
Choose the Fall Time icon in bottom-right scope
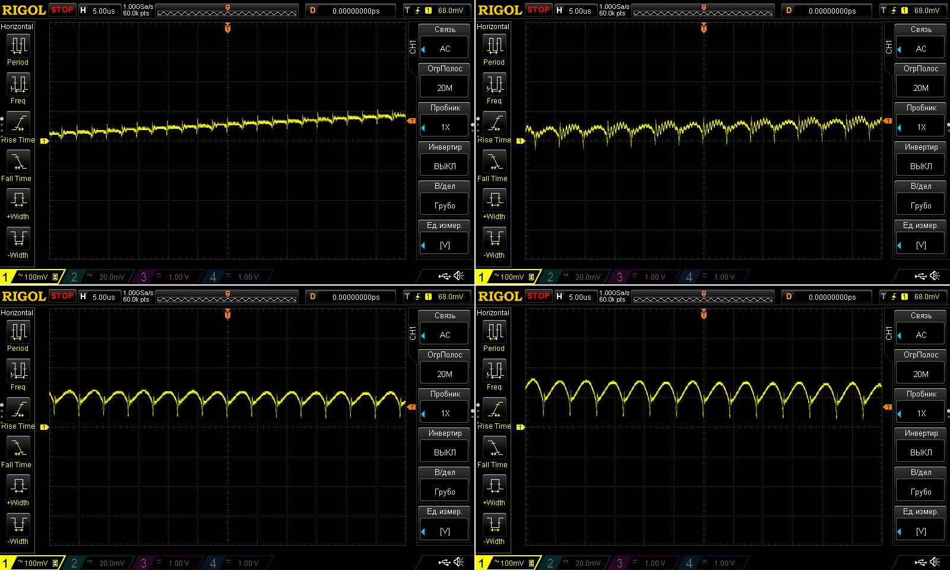495,448
